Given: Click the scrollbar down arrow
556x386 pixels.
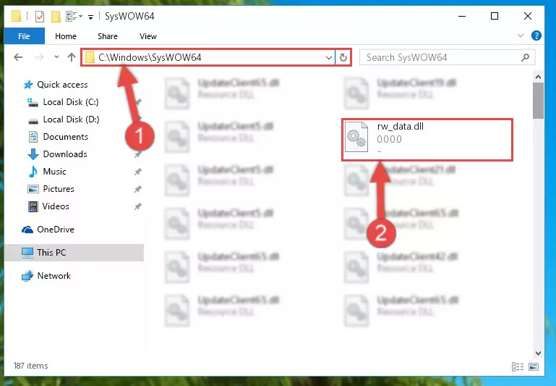Looking at the screenshot, I should [x=538, y=353].
